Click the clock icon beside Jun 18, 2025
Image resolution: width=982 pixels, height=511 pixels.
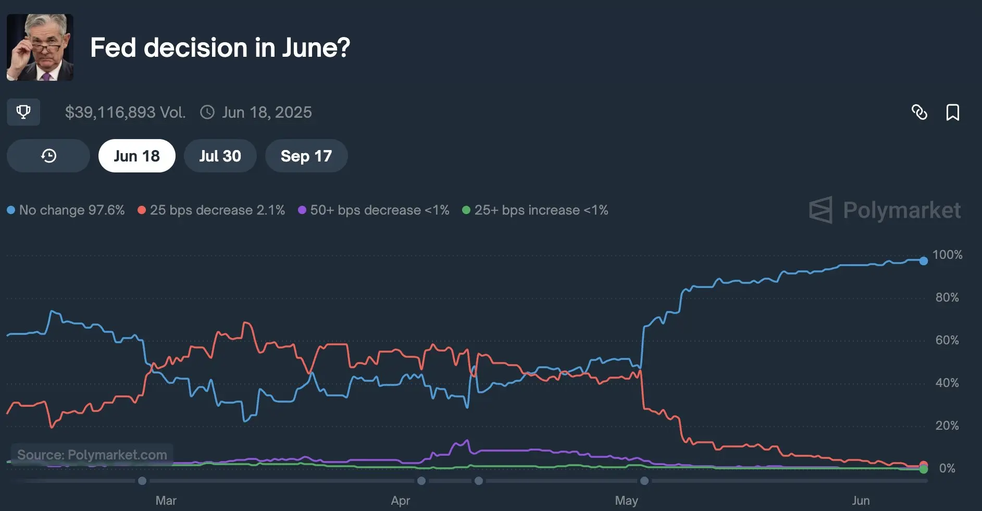[x=207, y=112]
